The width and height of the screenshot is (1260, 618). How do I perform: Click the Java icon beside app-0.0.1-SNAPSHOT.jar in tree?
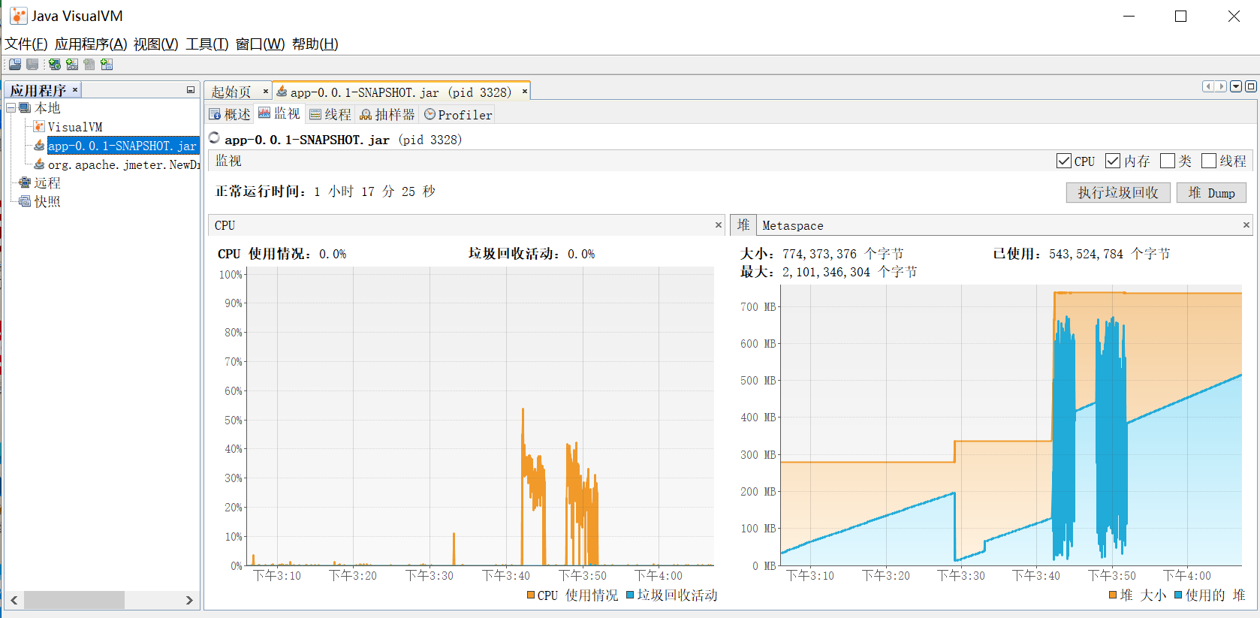point(39,145)
